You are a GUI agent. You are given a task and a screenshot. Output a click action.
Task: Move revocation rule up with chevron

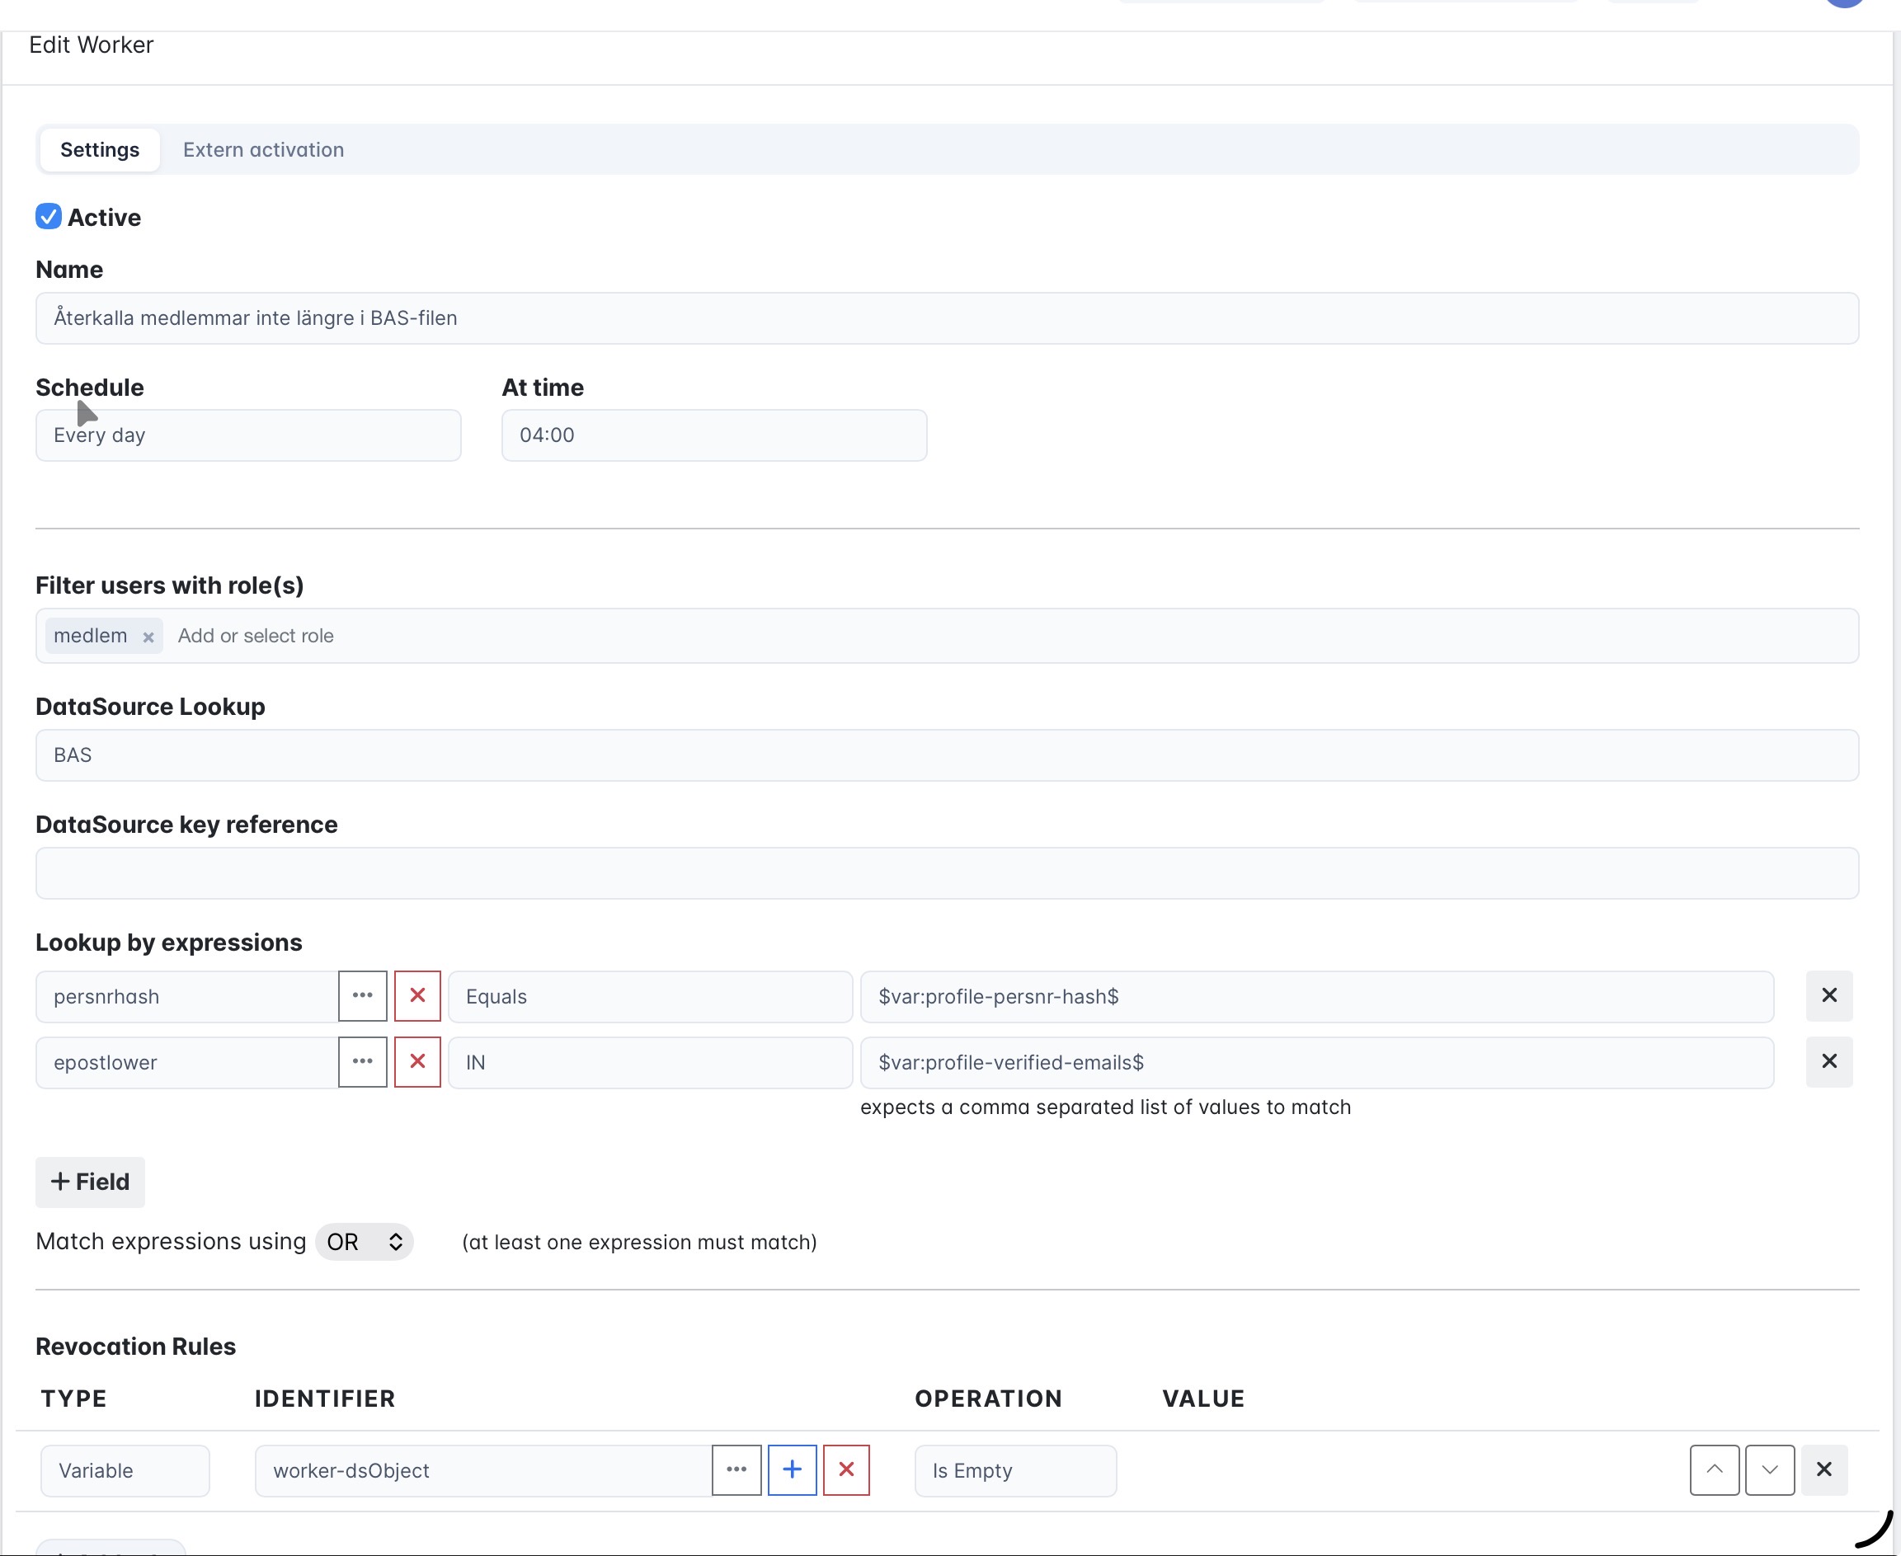coord(1714,1470)
